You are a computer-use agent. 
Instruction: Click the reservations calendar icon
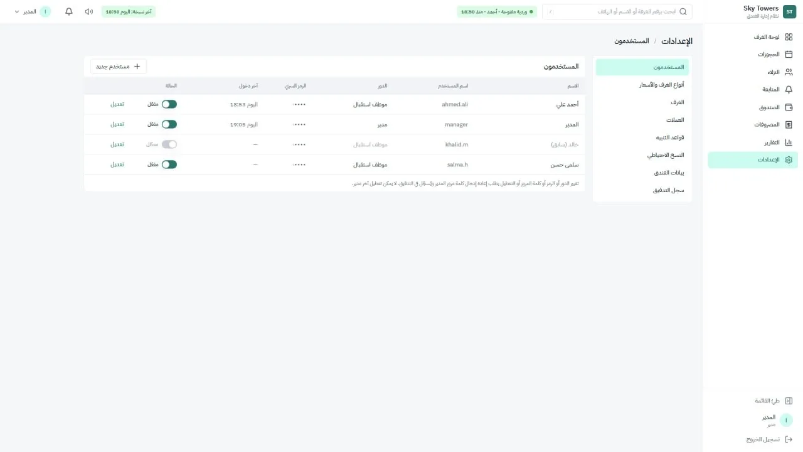[x=789, y=55]
